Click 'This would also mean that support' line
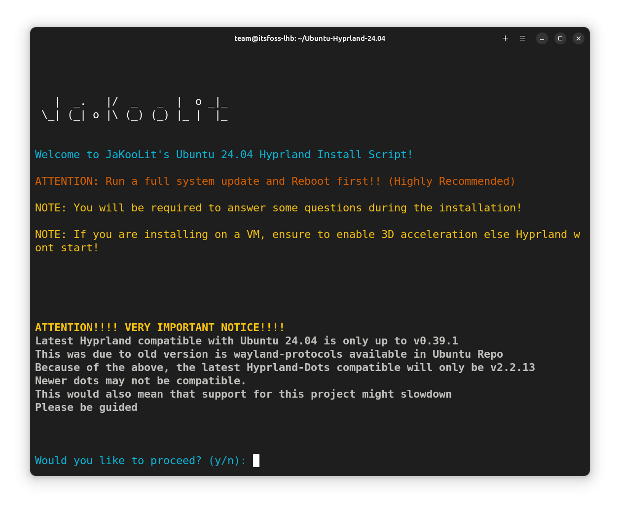620x509 pixels. click(x=243, y=394)
